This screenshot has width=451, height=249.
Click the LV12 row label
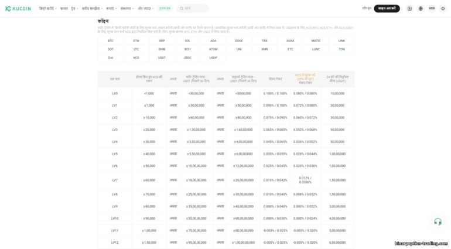pos(115,243)
